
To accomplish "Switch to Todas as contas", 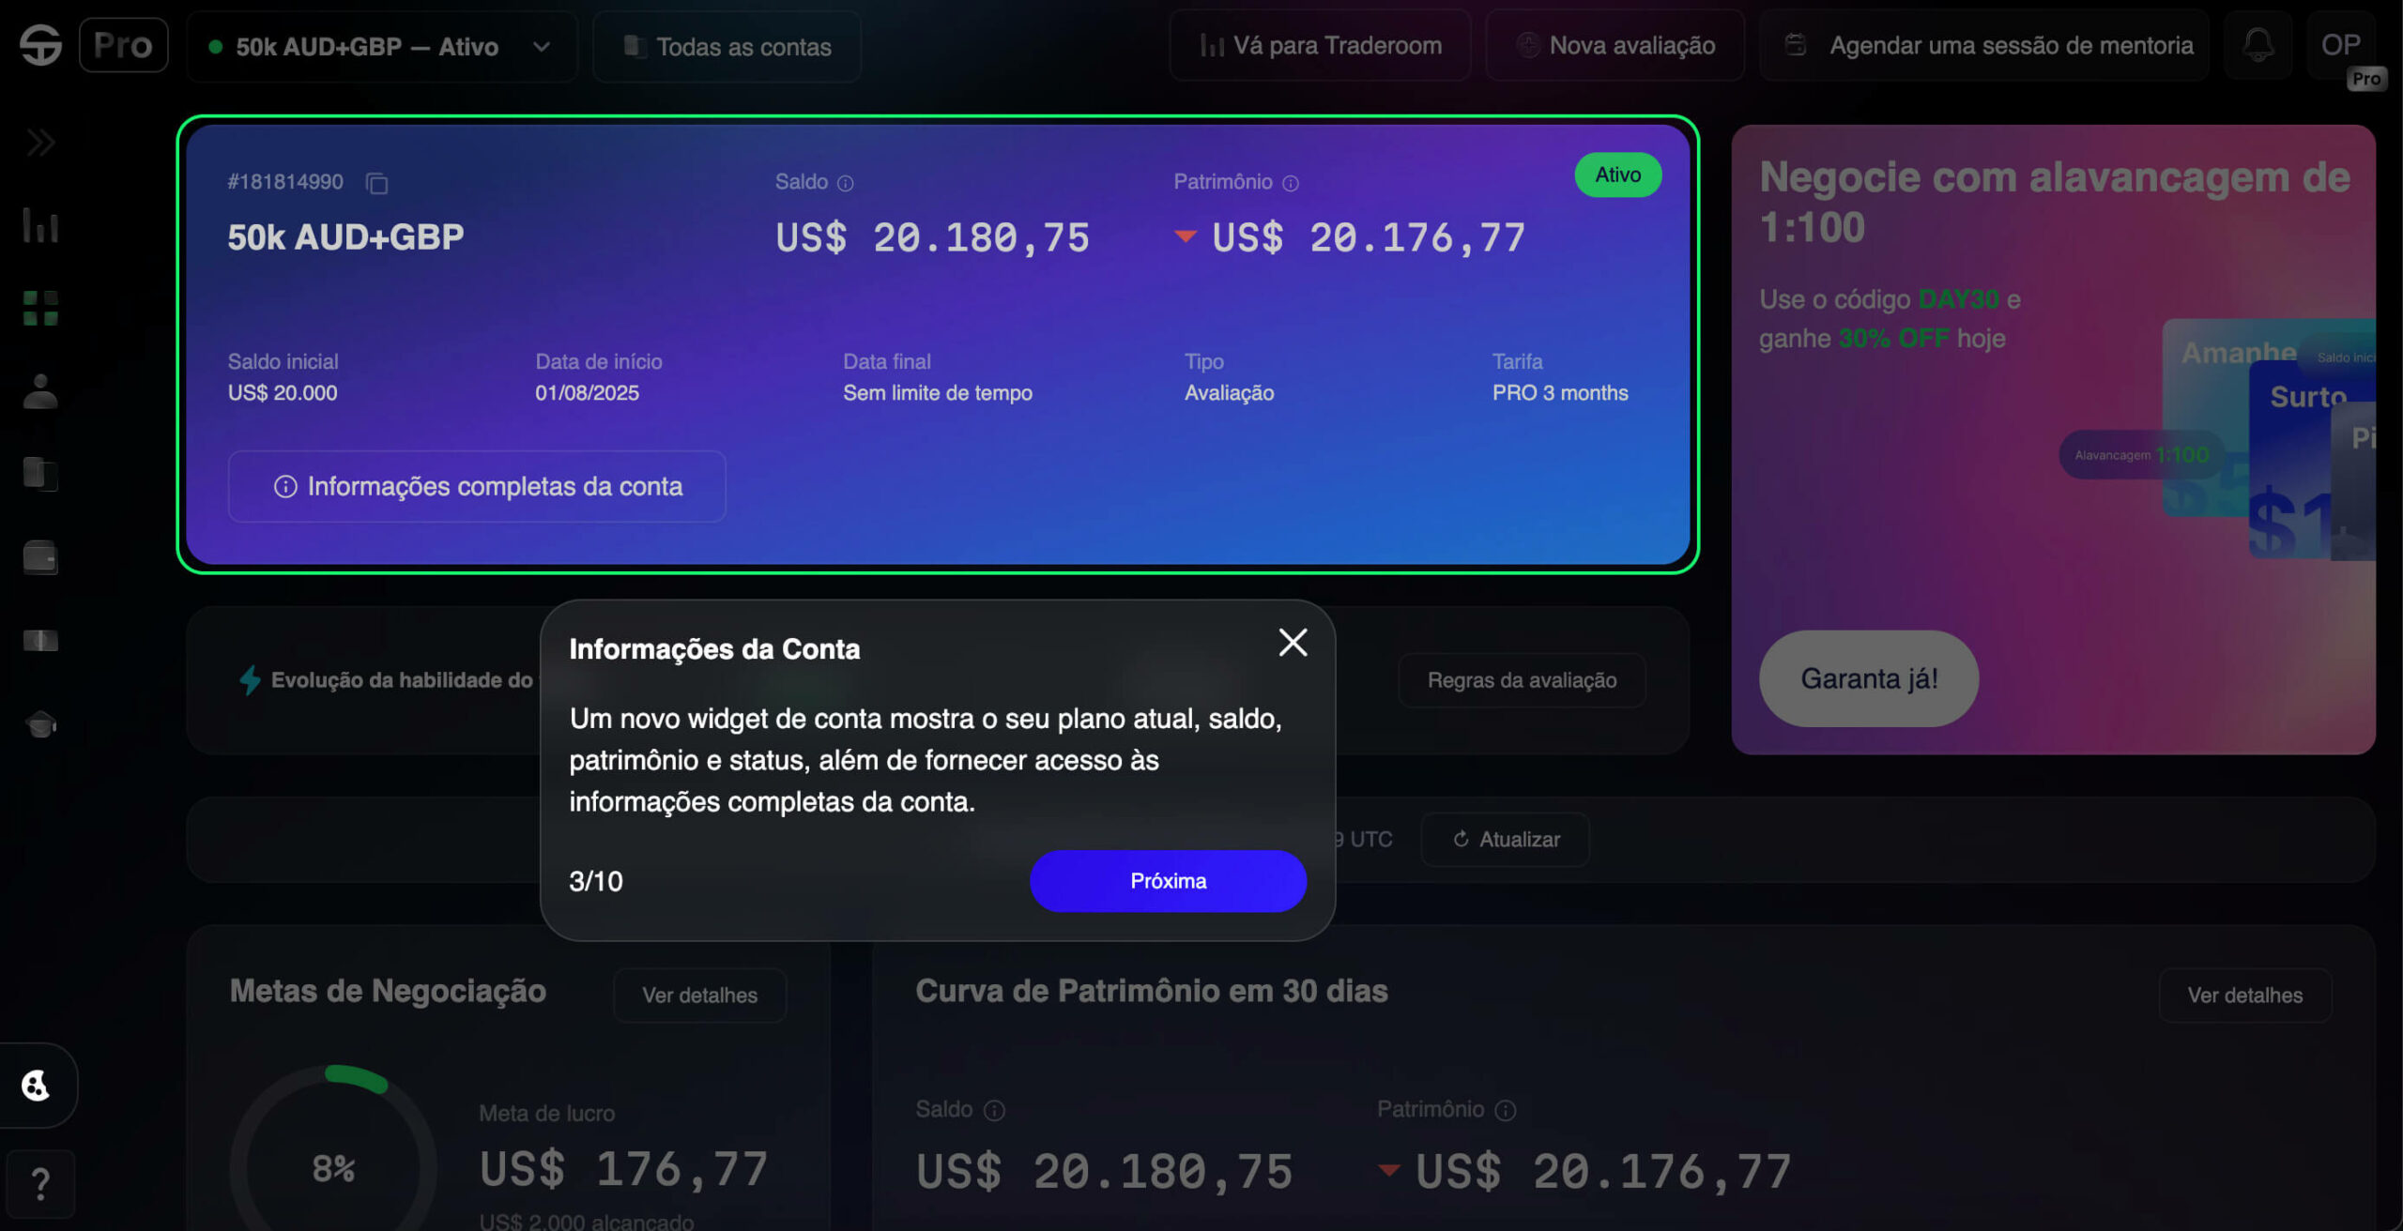I will (727, 46).
